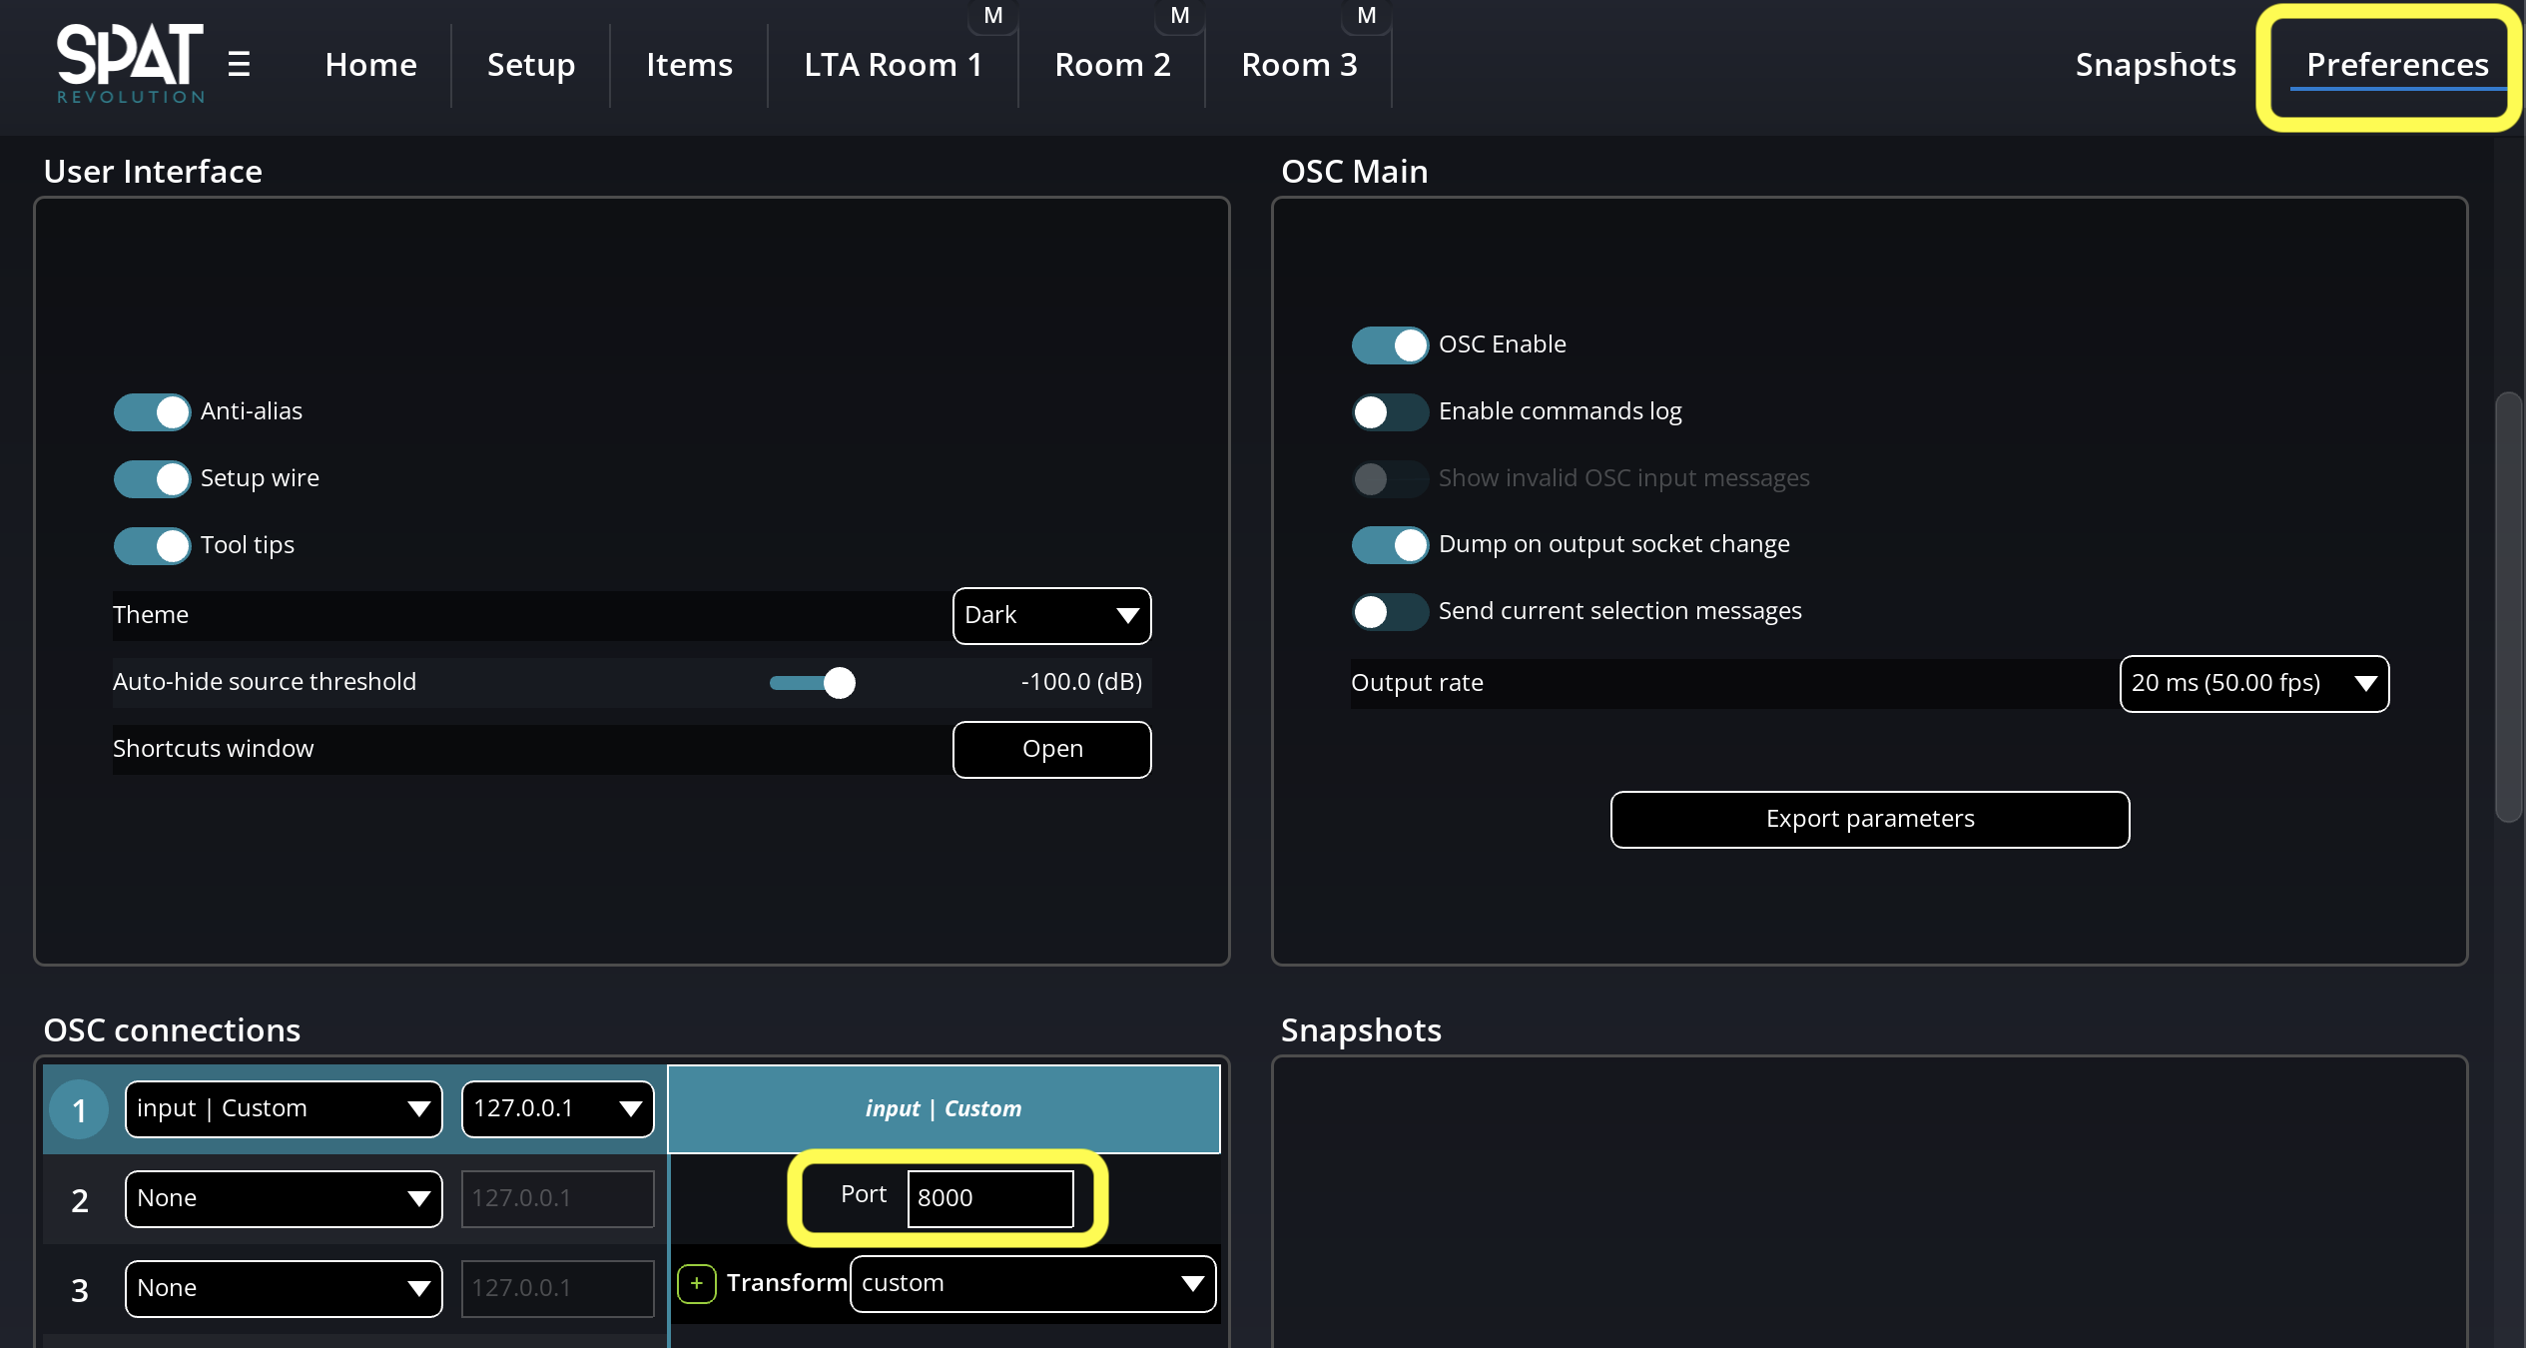Toggle the Setup wire switch
The height and width of the screenshot is (1348, 2526).
click(x=152, y=478)
